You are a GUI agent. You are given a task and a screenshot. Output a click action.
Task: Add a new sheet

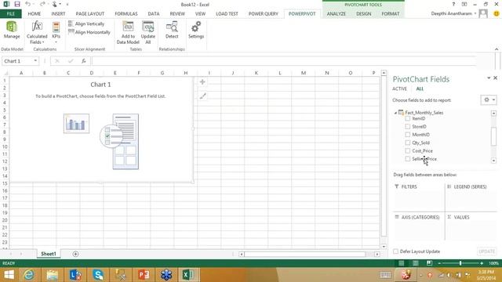(x=75, y=254)
